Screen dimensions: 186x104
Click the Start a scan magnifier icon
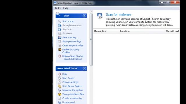60,21
